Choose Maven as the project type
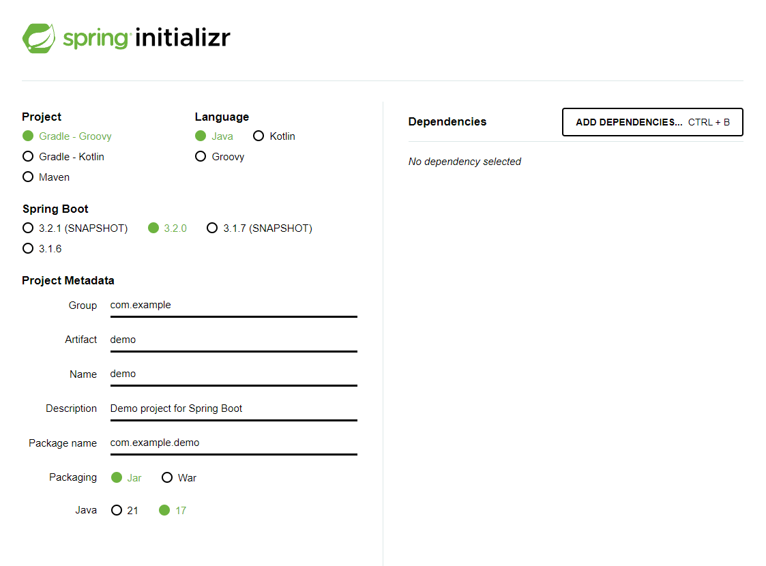Screen dimensions: 766x566 (x=46, y=177)
